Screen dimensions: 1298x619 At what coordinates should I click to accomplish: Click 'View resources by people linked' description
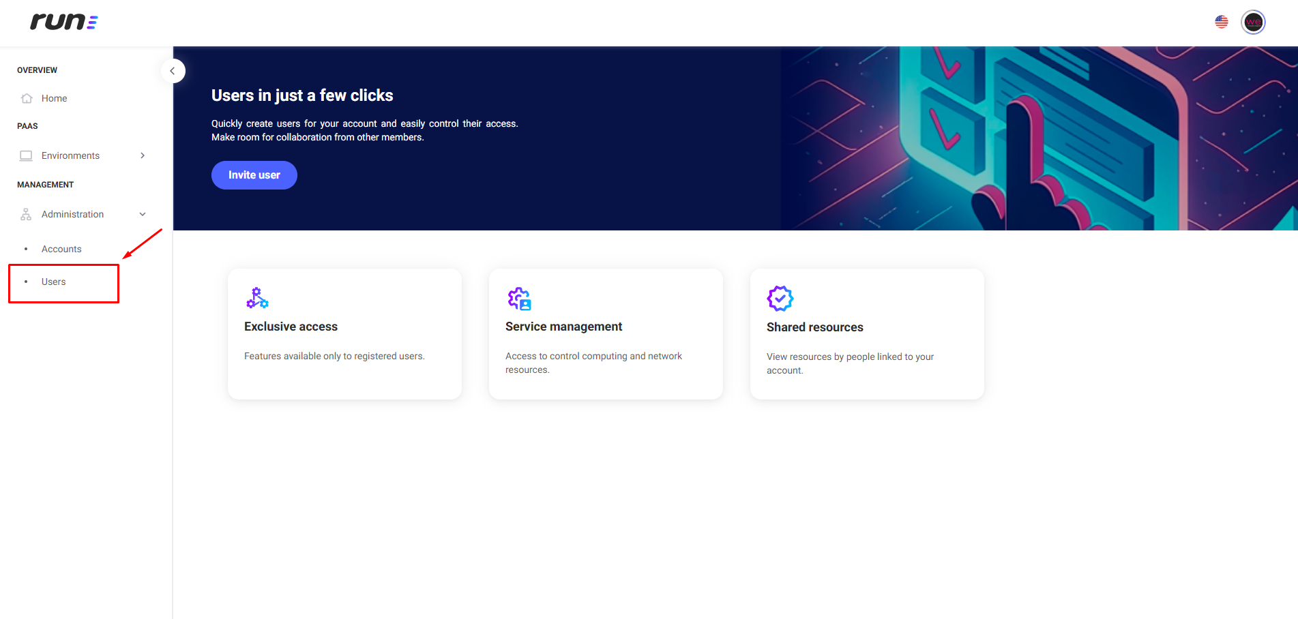850,363
